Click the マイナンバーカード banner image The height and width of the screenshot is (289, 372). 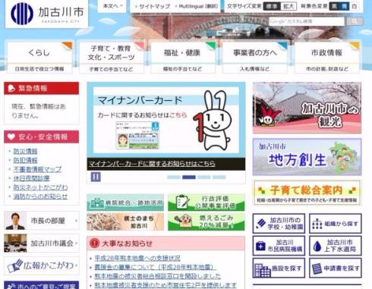click(166, 120)
